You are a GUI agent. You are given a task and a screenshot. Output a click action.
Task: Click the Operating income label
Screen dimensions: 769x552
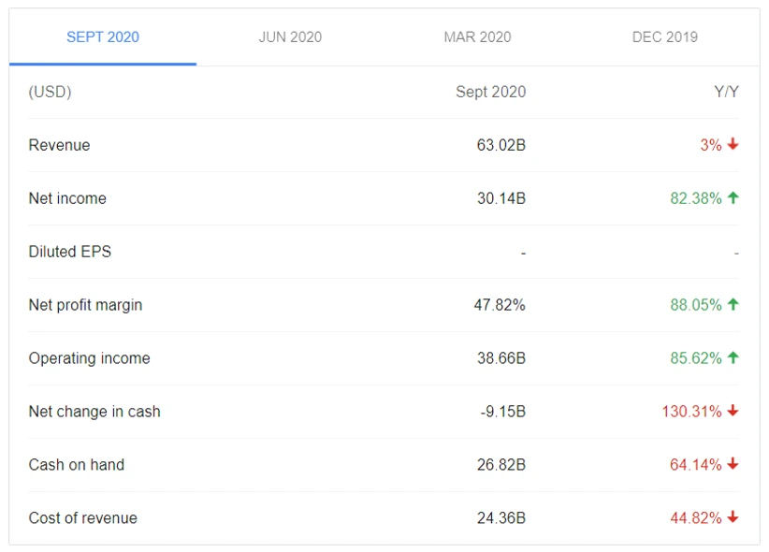89,358
